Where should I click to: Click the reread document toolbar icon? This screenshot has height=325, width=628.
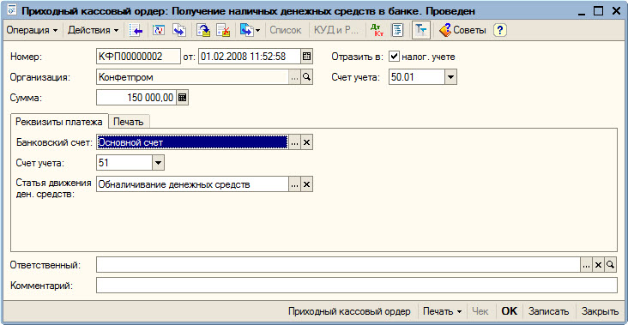click(158, 30)
